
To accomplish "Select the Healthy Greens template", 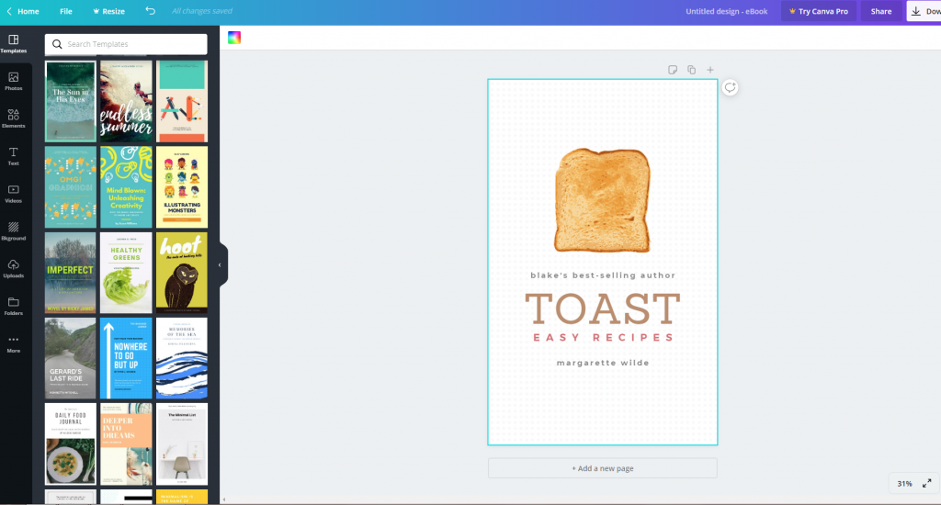I will pyautogui.click(x=126, y=273).
